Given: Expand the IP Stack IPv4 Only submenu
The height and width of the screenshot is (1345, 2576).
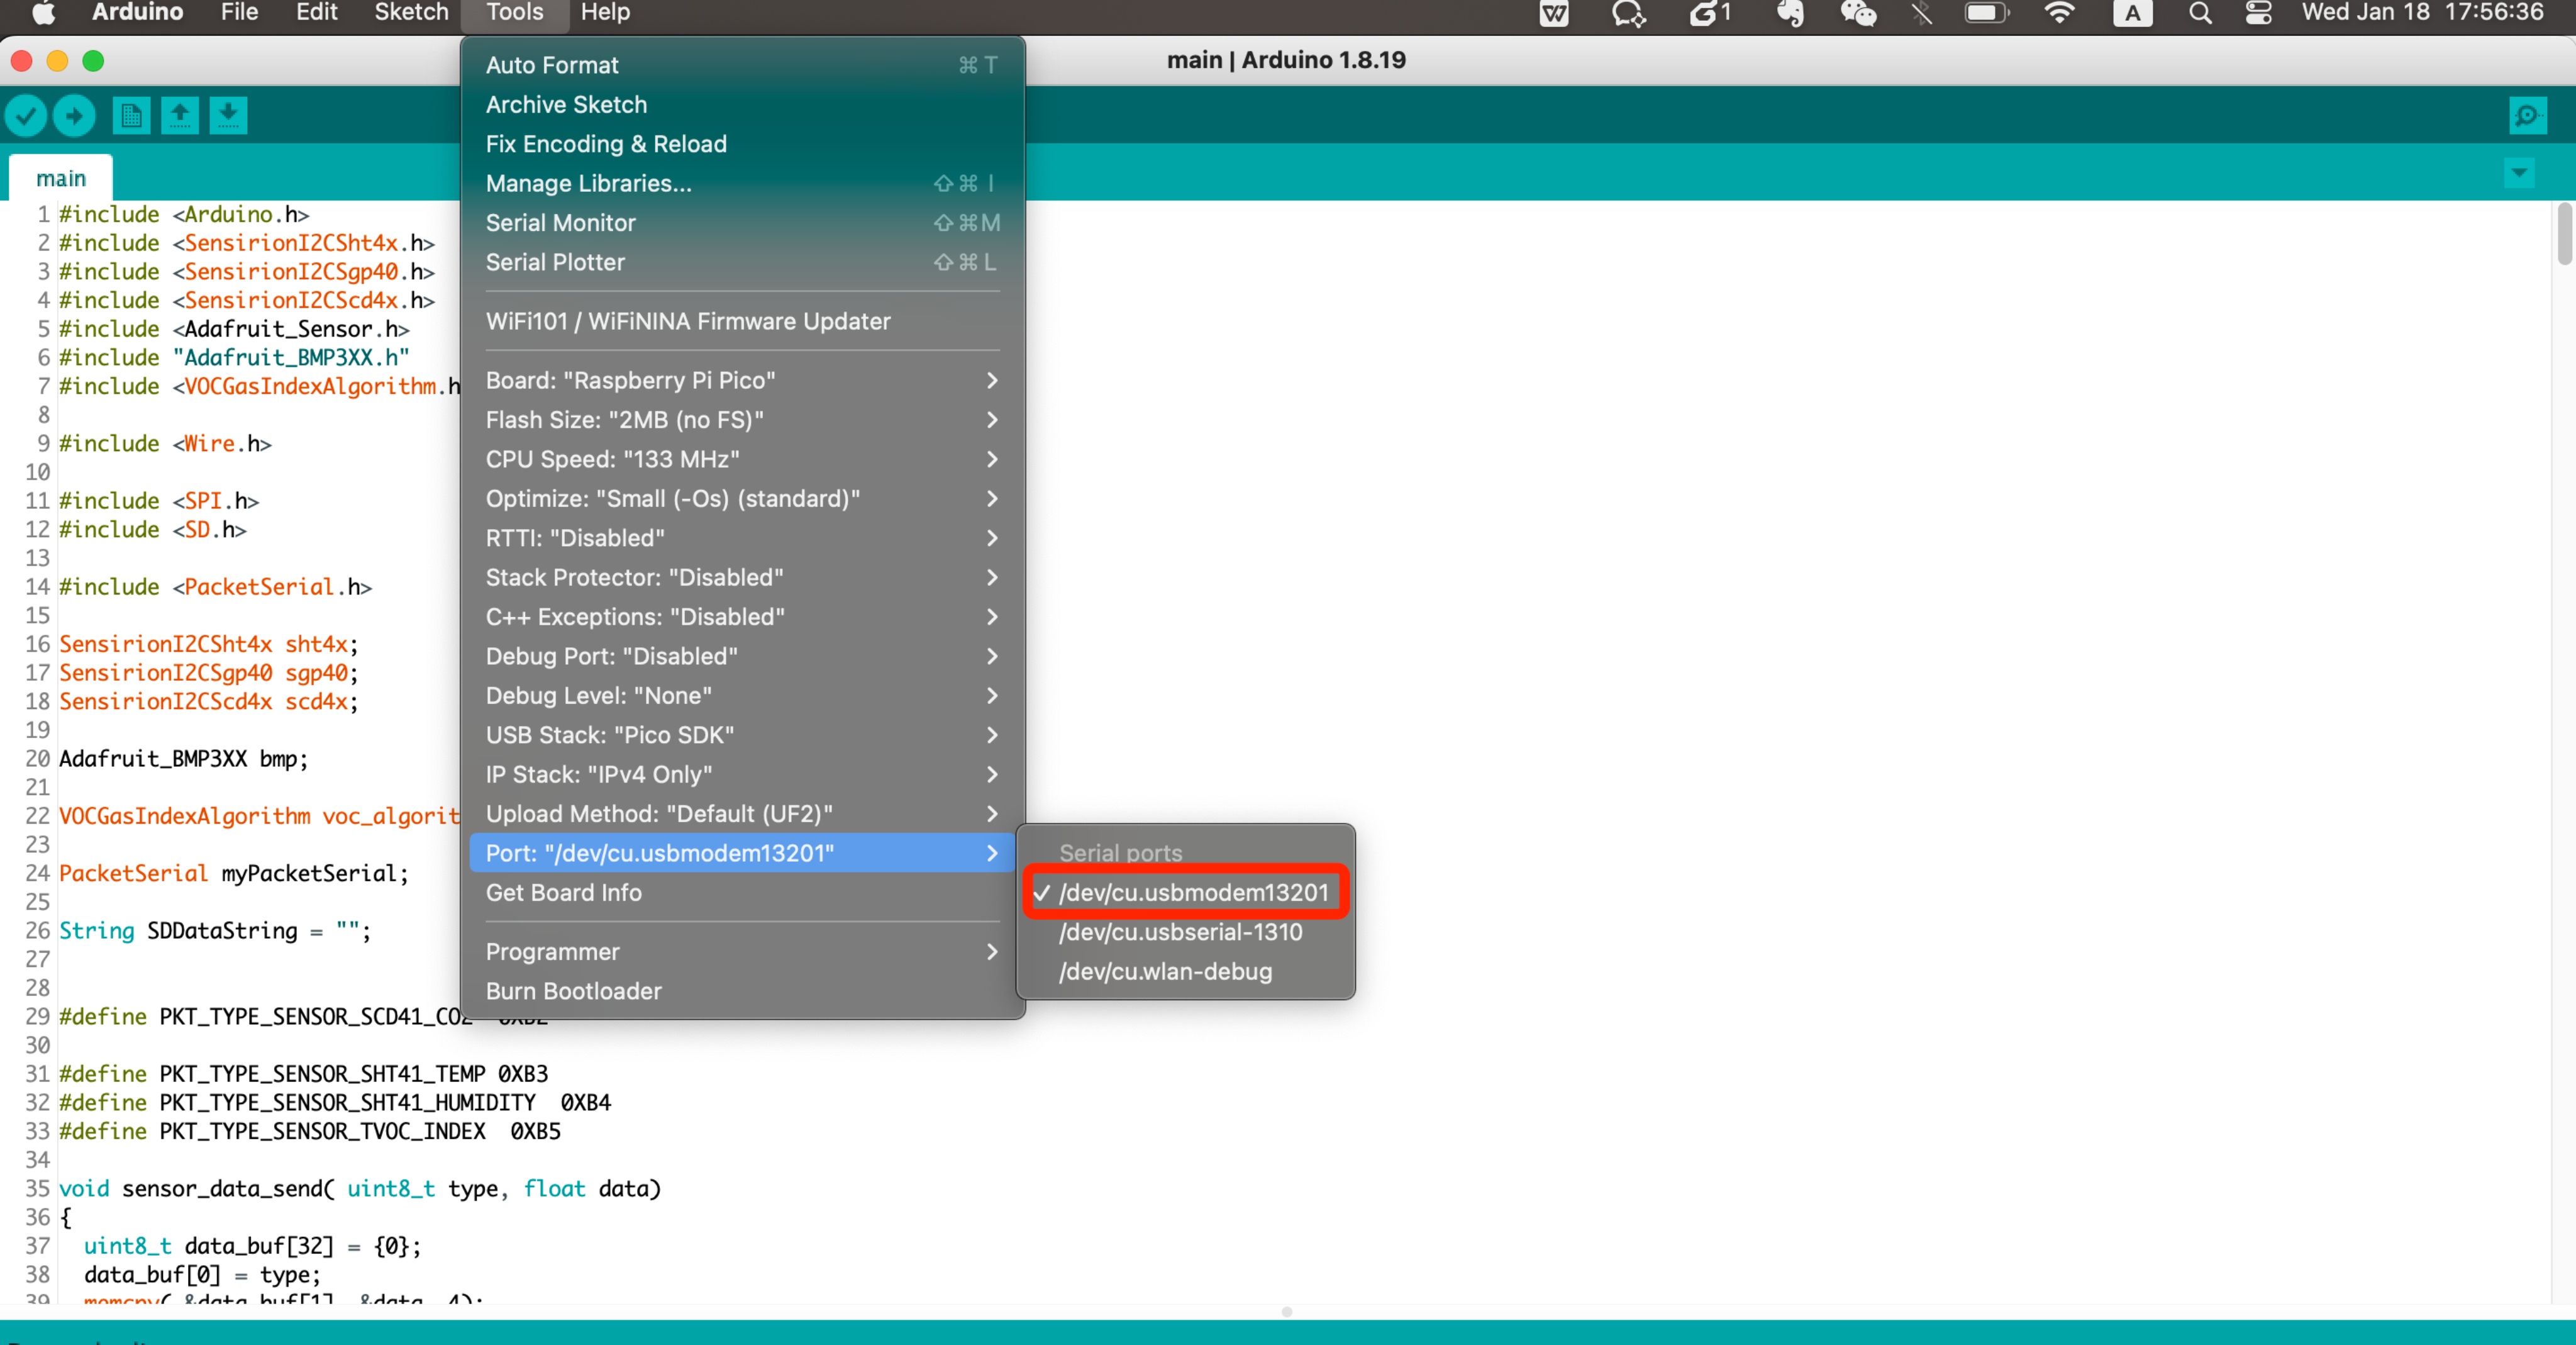Looking at the screenshot, I should (742, 774).
